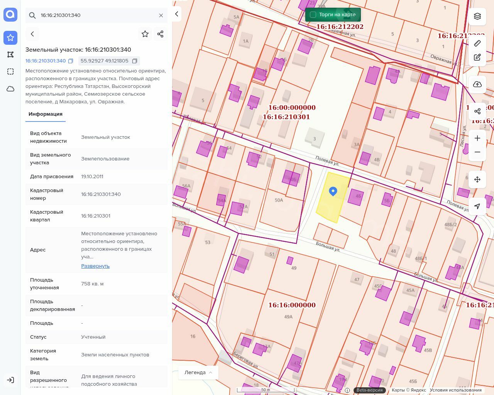Open the draw/edit tool on map
This screenshot has height=395, width=494.
477,57
